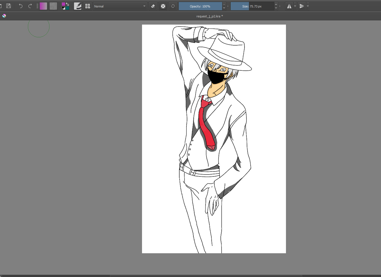
Task: Open the brush preset editor
Action: tap(78, 6)
